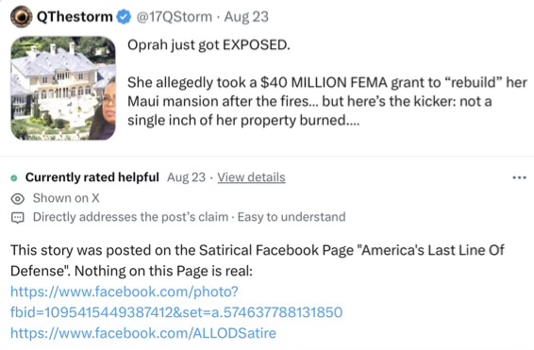
Task: Click the fbid continuation of the Facebook link
Action: (x=176, y=312)
